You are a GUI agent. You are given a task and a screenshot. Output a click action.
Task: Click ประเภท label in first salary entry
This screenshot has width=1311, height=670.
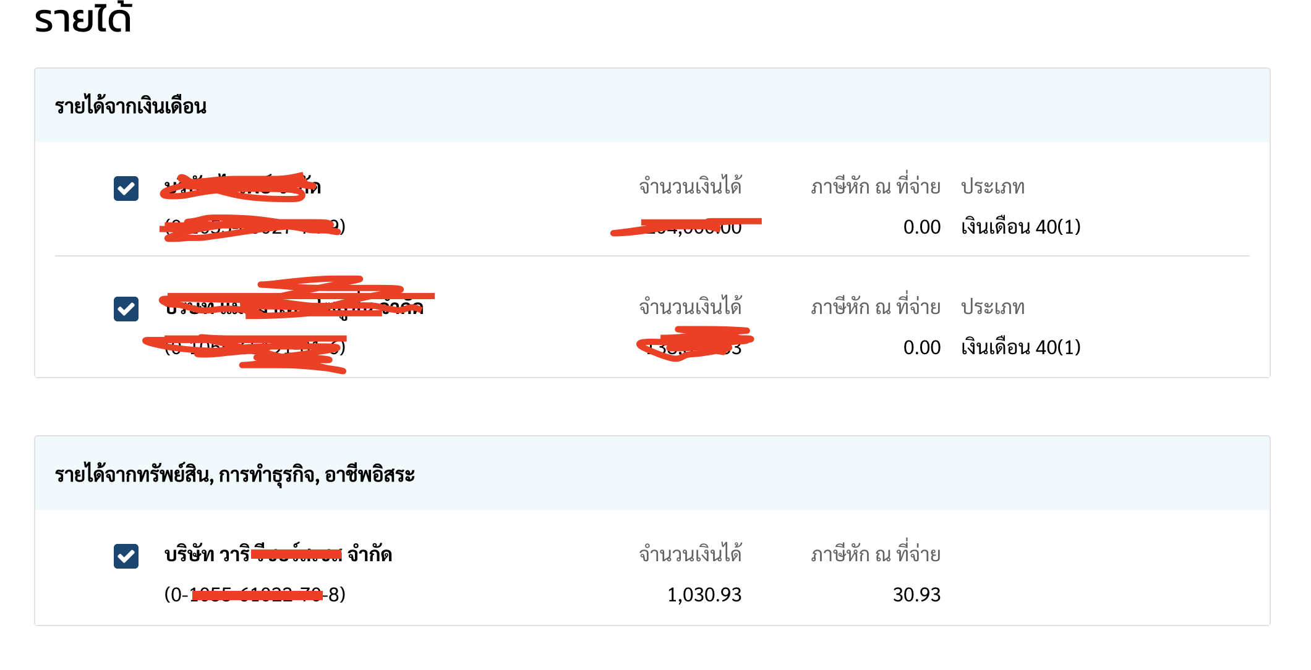993,186
